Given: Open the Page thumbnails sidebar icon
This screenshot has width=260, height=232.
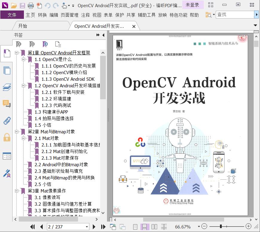Looking at the screenshot, I should point(7,70).
